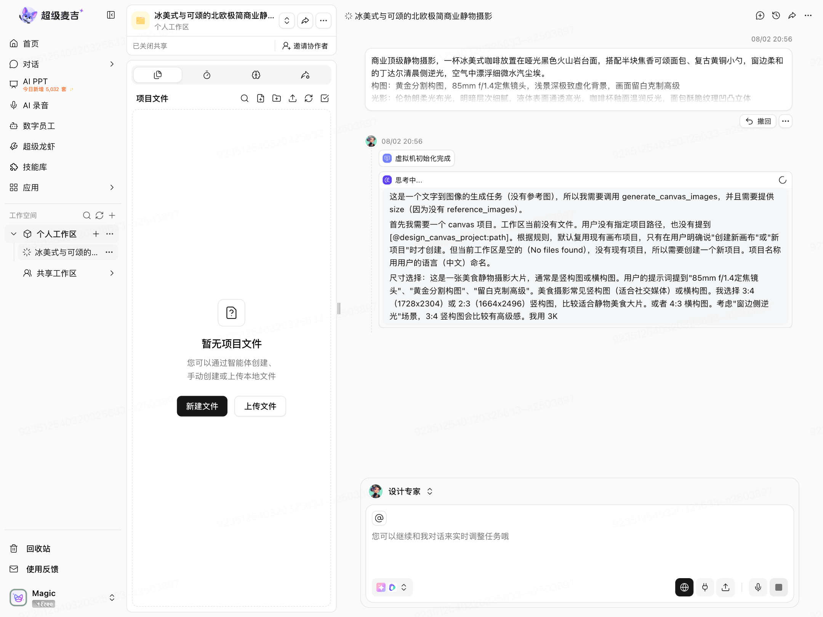The width and height of the screenshot is (823, 617).
Task: Collapse the left sidebar panel icon
Action: (x=111, y=15)
